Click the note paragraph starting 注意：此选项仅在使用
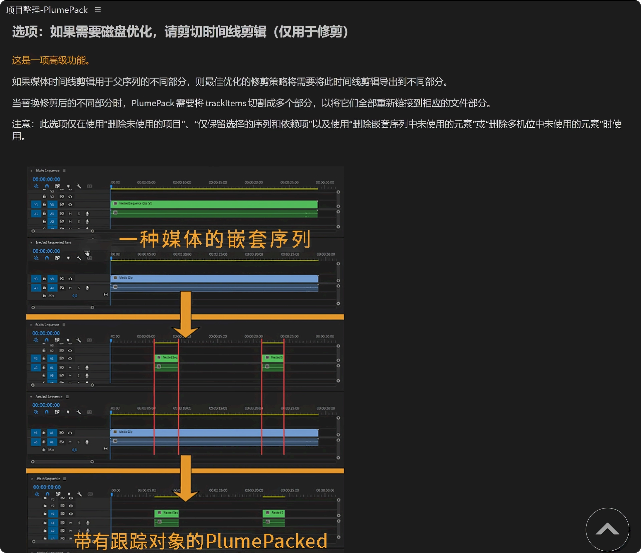The height and width of the screenshot is (553, 641). (317, 130)
